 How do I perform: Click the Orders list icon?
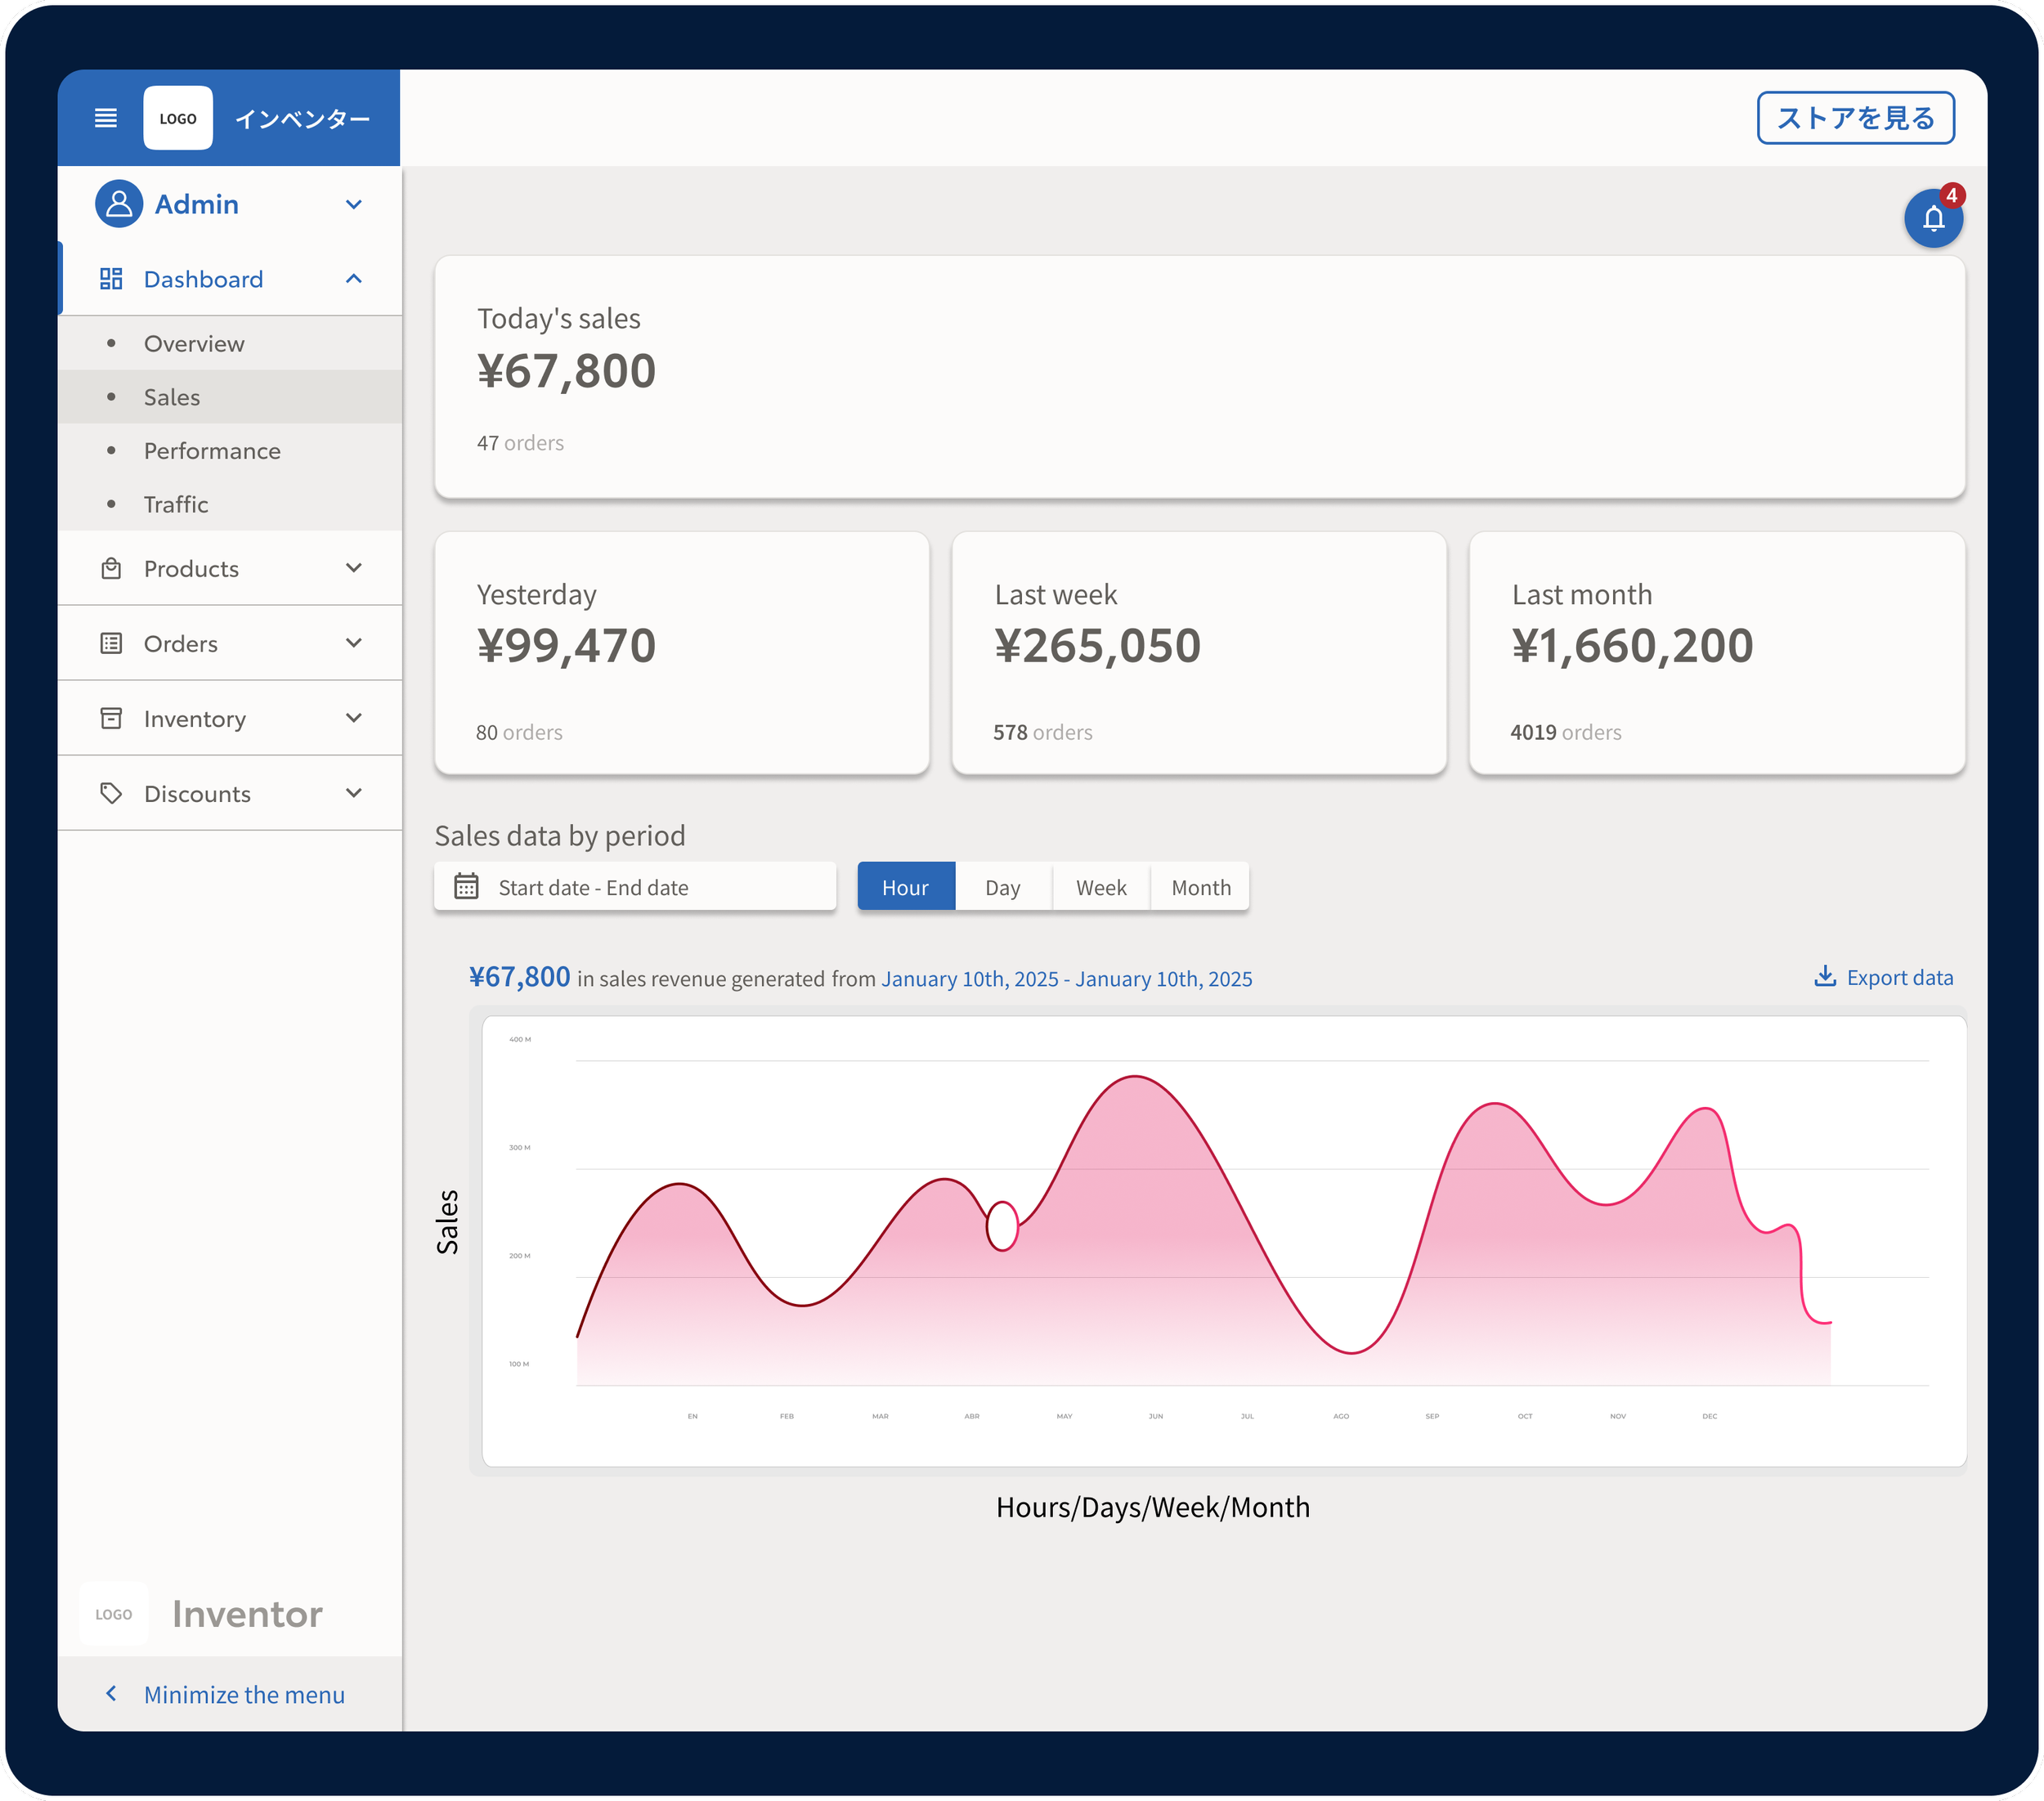pos(111,643)
